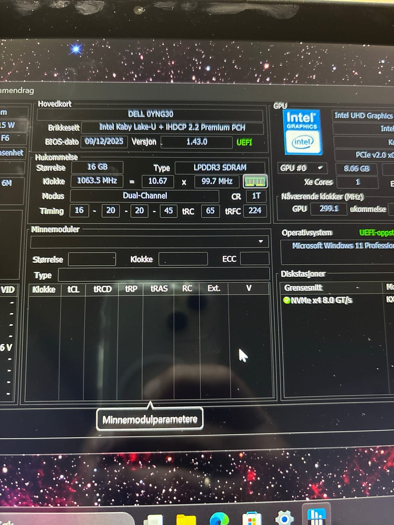Click the Minnemodulparametere tooltip label
The image size is (394, 525).
150,420
